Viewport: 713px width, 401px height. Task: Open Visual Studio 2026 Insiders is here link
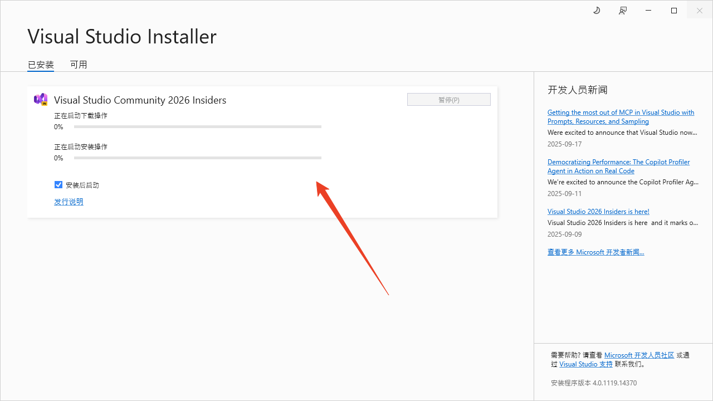coord(598,212)
